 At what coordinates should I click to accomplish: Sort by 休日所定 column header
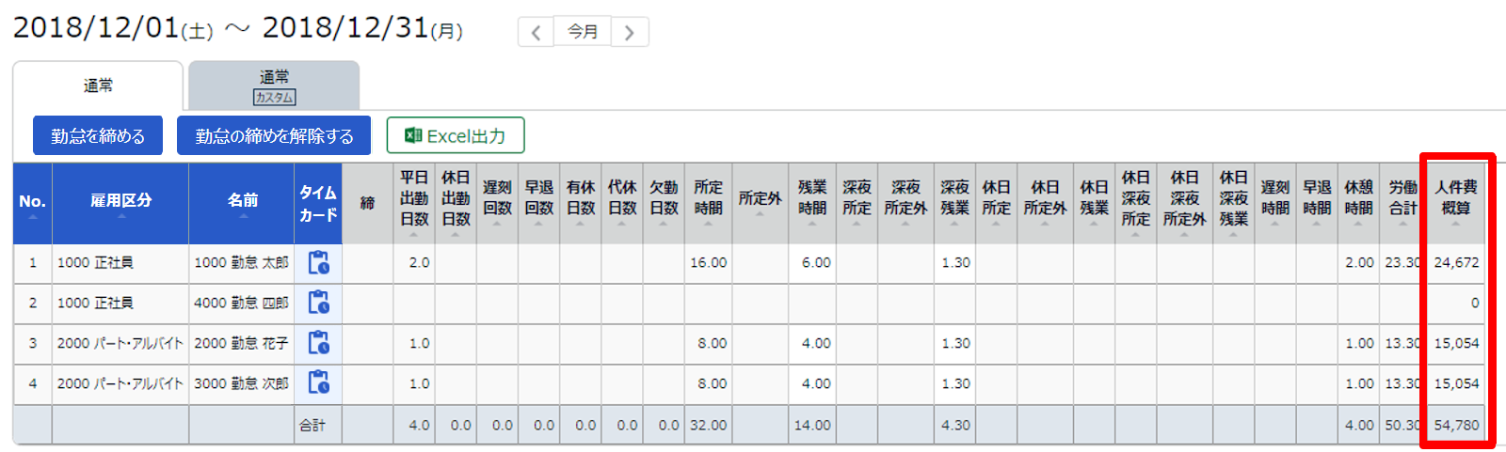point(997,203)
